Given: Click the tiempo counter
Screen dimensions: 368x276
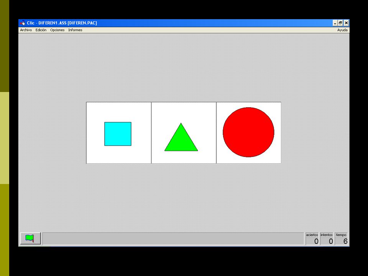Looking at the screenshot, I should 341,239.
